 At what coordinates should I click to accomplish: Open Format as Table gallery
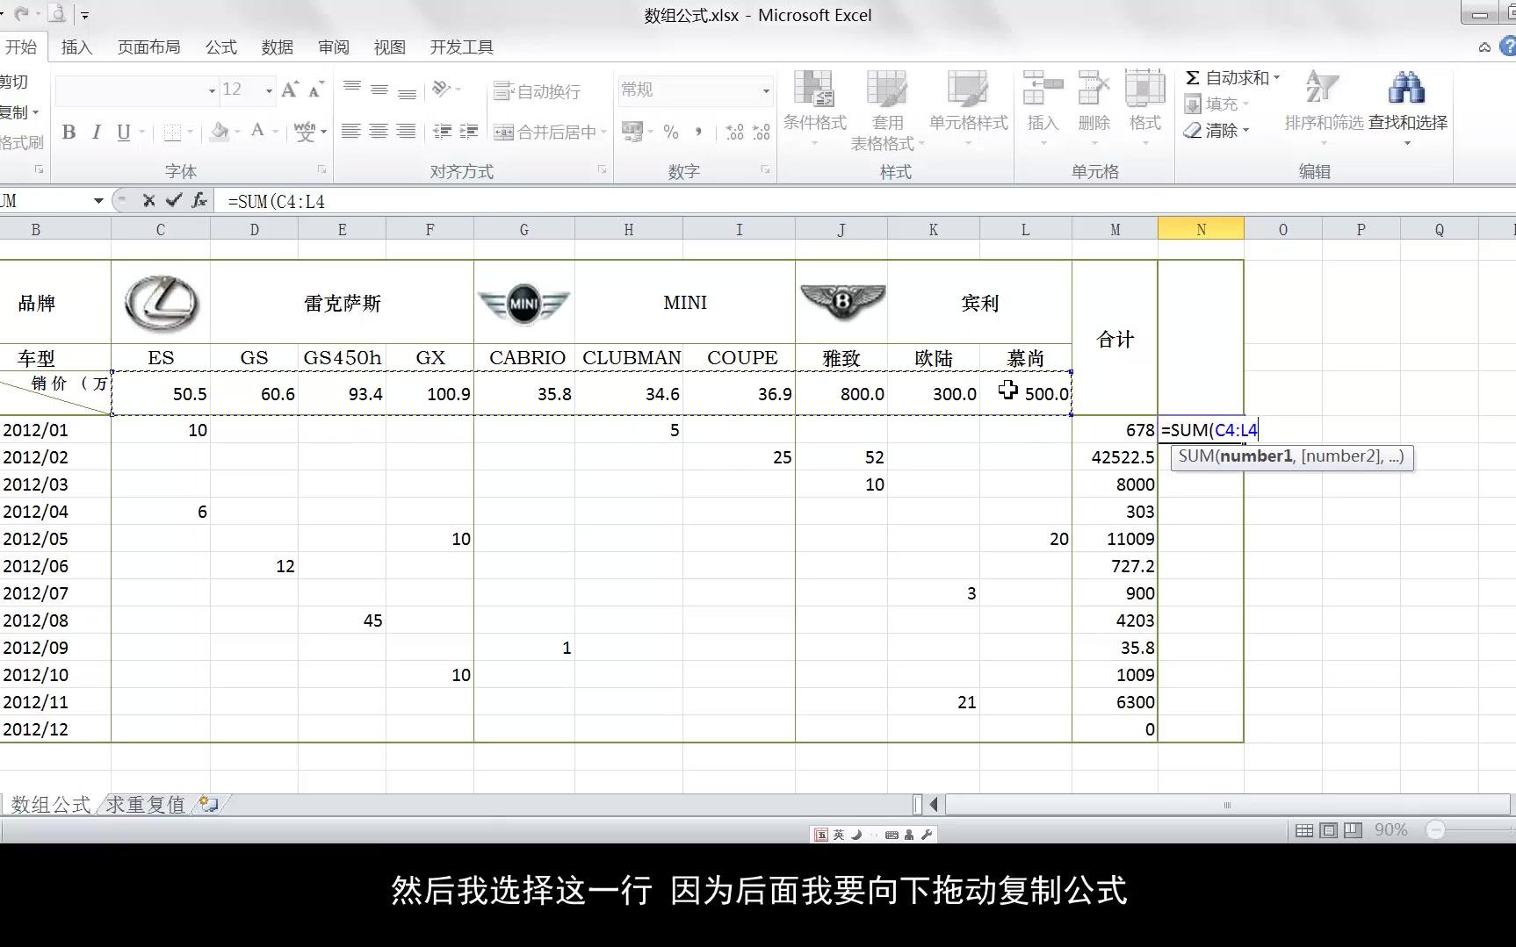(x=887, y=111)
